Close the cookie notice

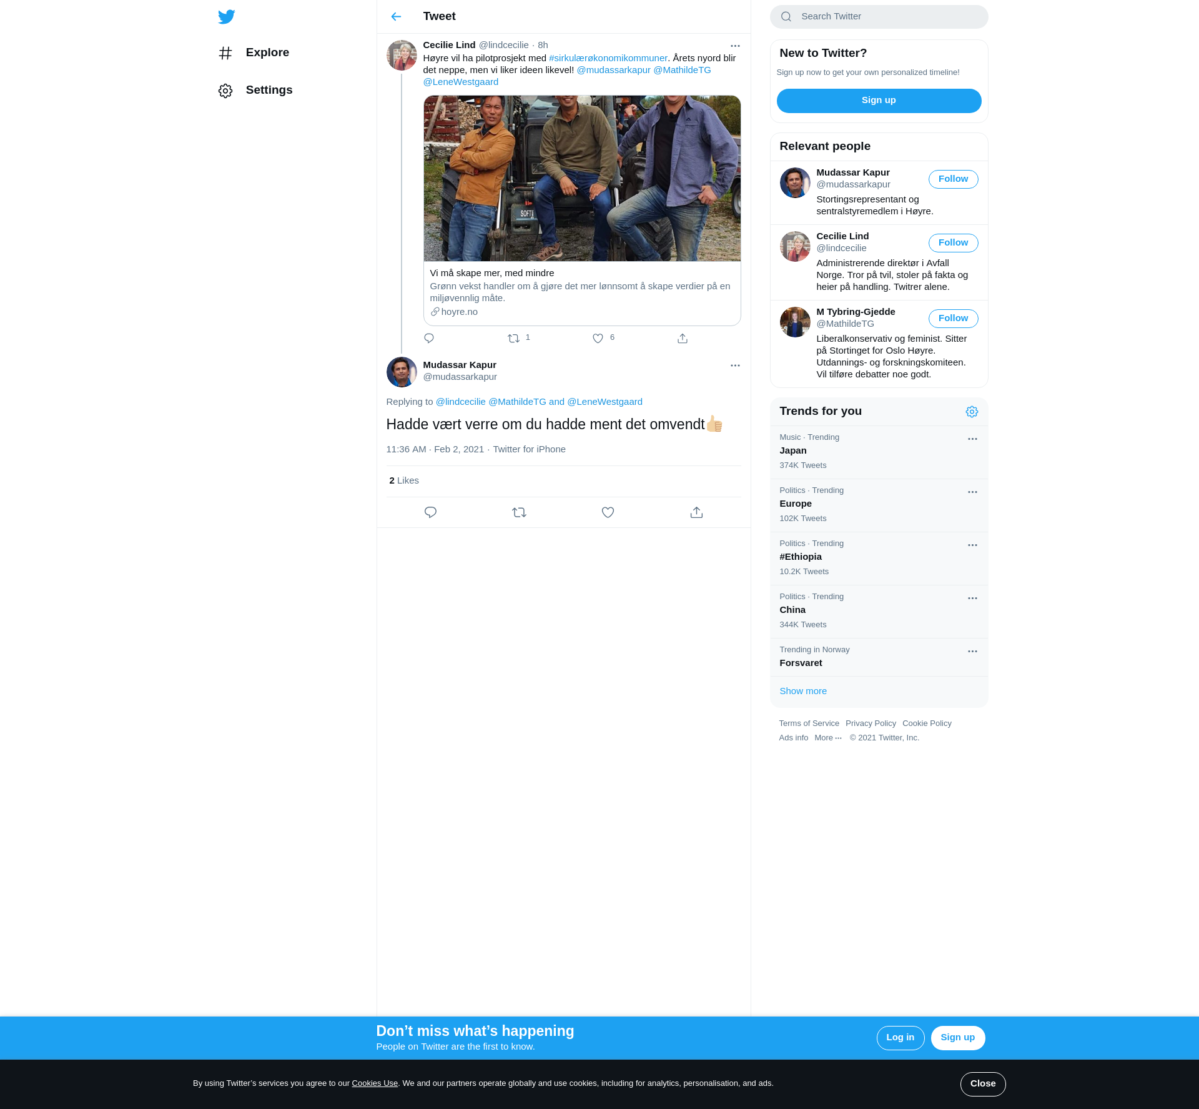tap(983, 1084)
